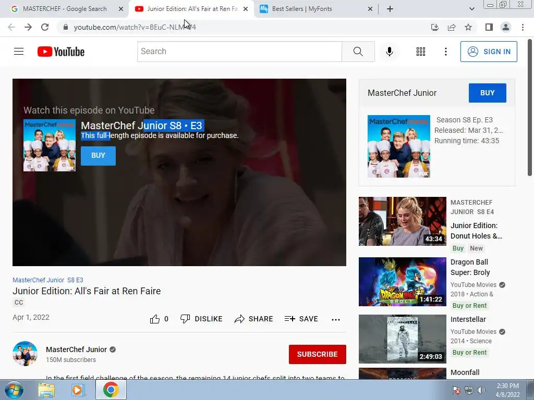Save video to a playlist

(x=301, y=319)
